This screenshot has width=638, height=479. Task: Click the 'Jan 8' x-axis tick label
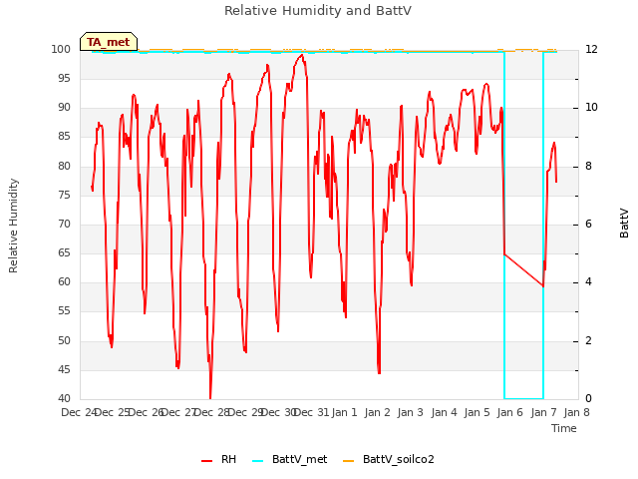pos(576,412)
